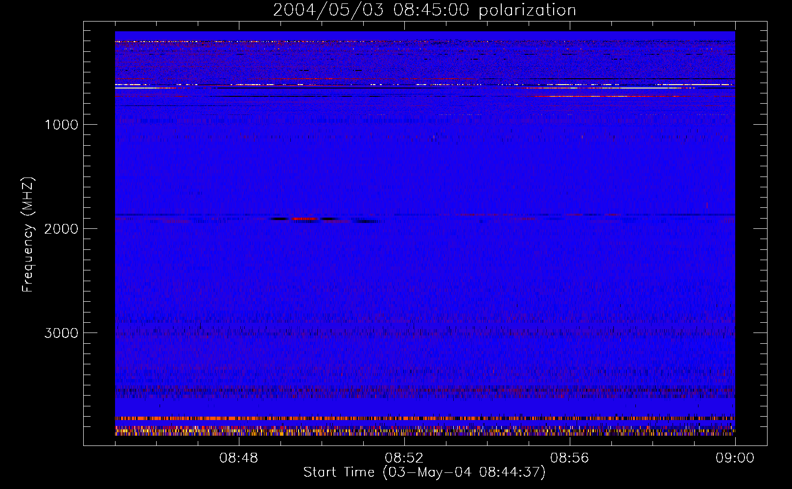Image resolution: width=792 pixels, height=489 pixels.
Task: Click the 'Start Time (03-May-04 08:44:37)' label
Action: pyautogui.click(x=424, y=472)
